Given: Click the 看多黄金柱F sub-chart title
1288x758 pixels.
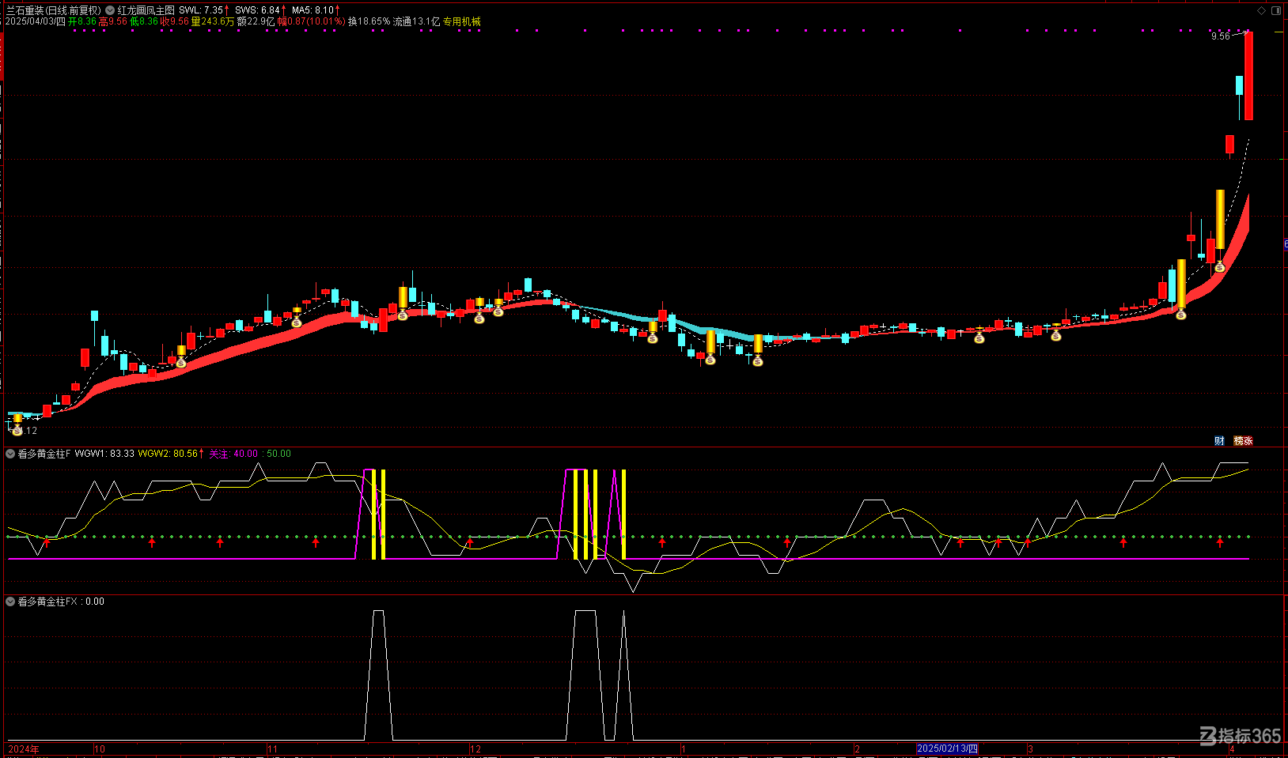Looking at the screenshot, I should (x=44, y=454).
